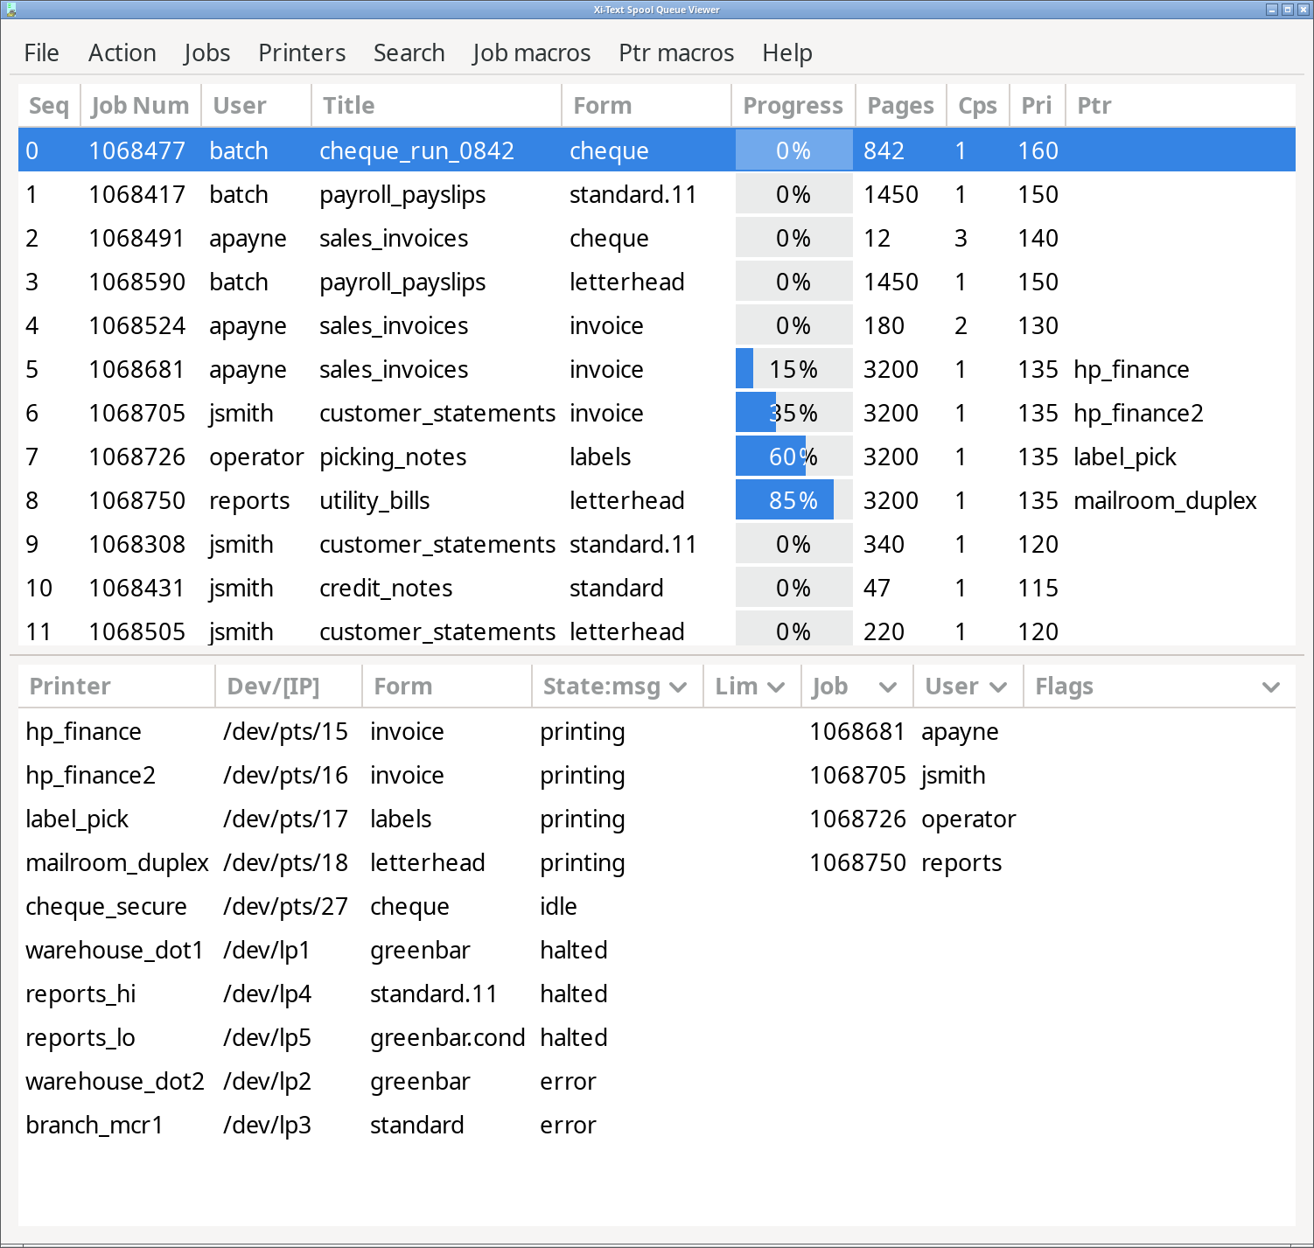Click the 35% progress bar of job 1068705

click(793, 413)
